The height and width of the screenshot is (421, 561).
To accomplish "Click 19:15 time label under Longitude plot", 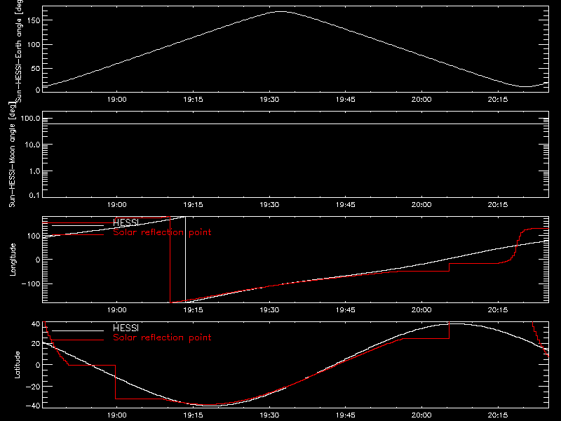I will pyautogui.click(x=193, y=310).
